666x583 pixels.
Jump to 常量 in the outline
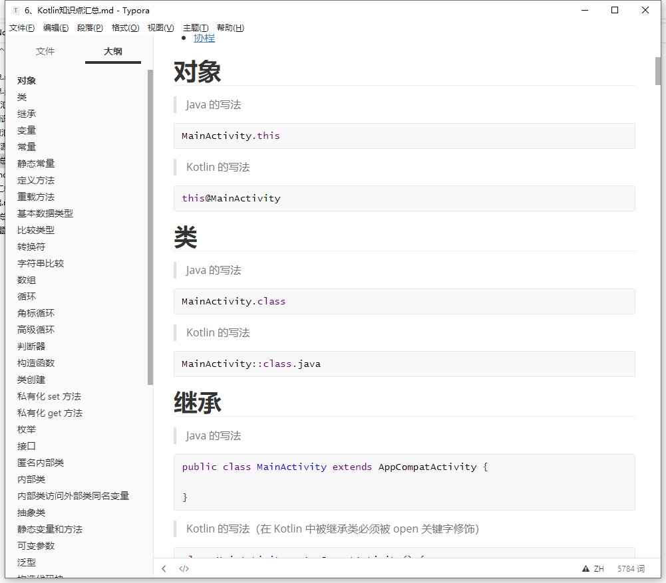pyautogui.click(x=27, y=147)
